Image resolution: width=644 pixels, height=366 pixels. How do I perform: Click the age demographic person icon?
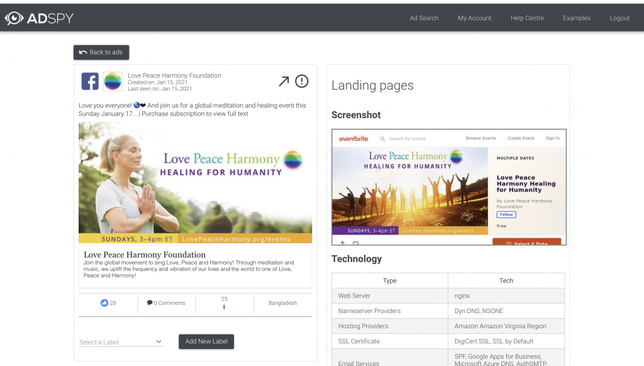[225, 308]
